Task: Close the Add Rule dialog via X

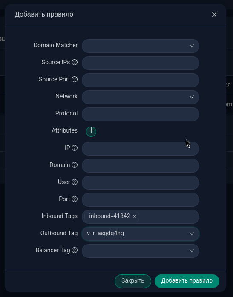Action: coord(214,14)
